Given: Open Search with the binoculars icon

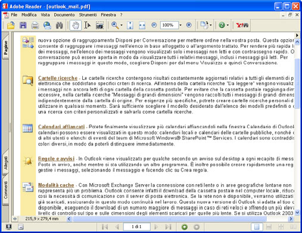Looking at the screenshot, I should (59, 26).
